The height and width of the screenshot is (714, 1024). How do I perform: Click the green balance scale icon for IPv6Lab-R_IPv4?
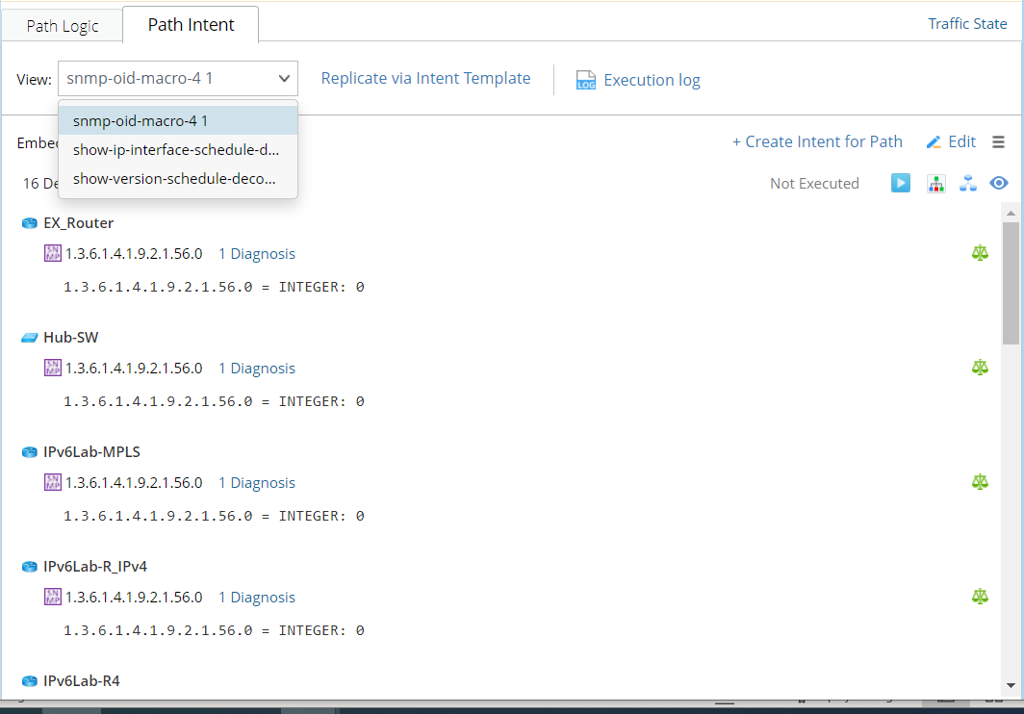click(980, 596)
